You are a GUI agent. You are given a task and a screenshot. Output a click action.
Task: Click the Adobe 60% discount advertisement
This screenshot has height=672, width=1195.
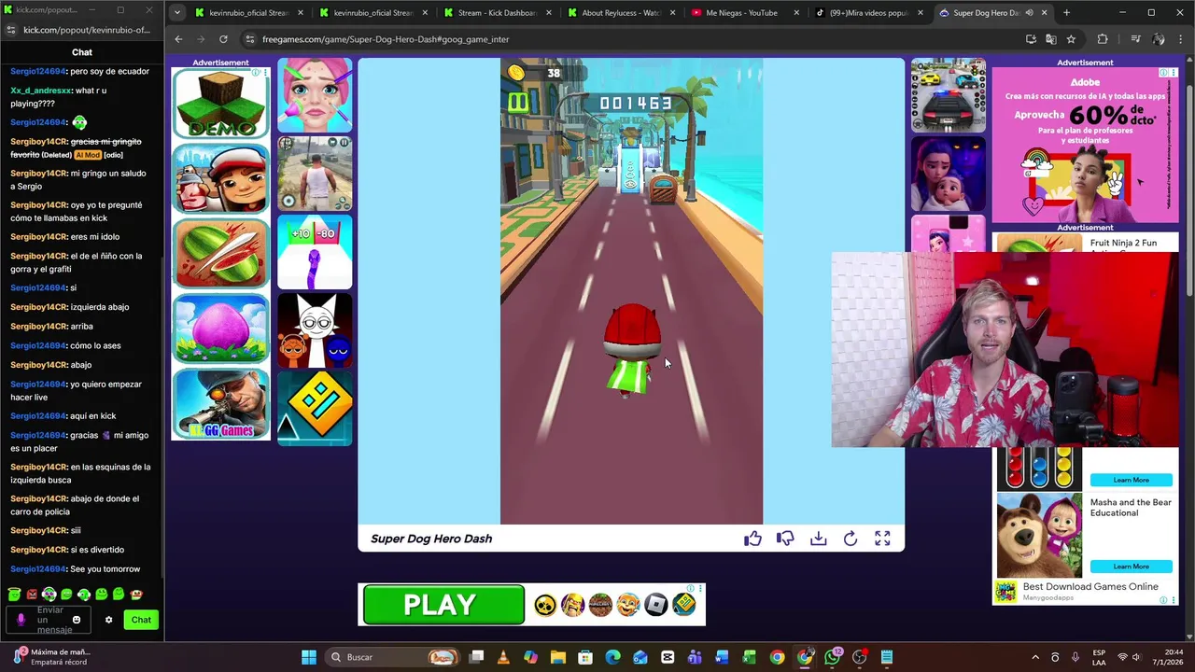[1085, 145]
